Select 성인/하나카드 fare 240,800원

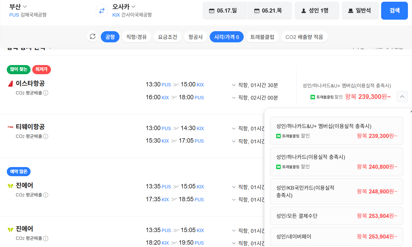pos(337,162)
